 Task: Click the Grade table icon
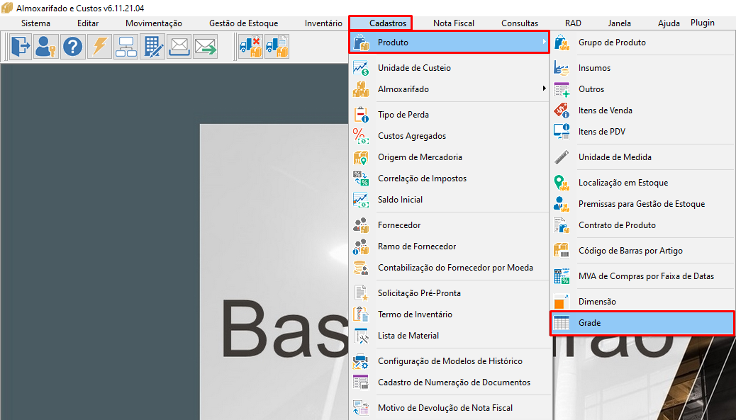click(x=562, y=323)
